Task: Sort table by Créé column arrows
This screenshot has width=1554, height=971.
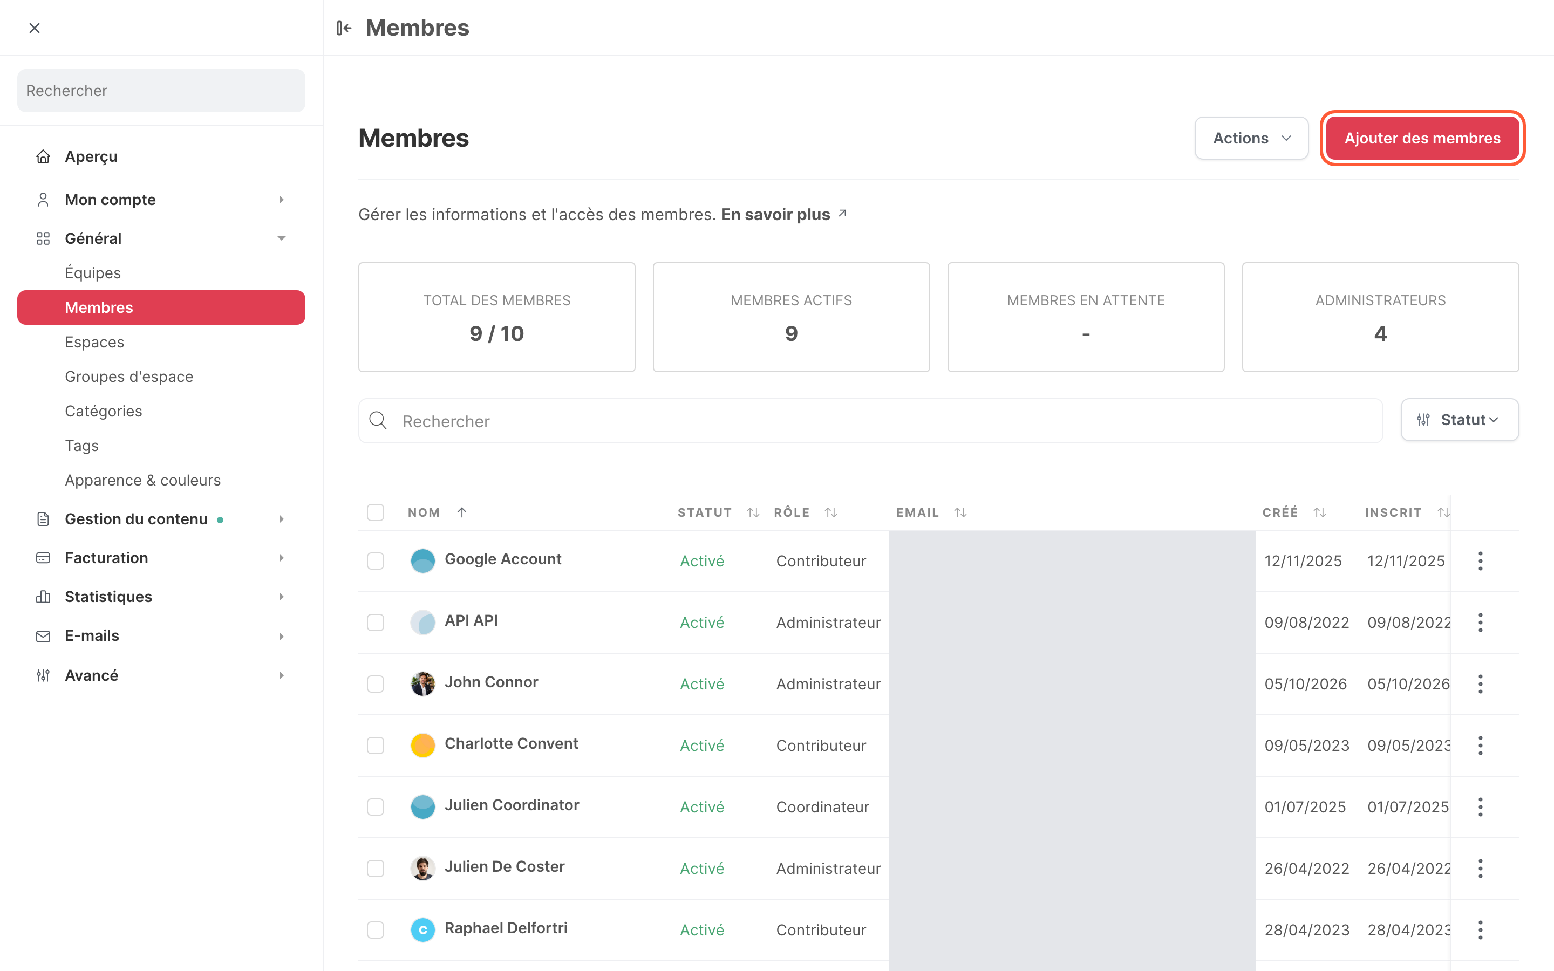Action: point(1320,512)
